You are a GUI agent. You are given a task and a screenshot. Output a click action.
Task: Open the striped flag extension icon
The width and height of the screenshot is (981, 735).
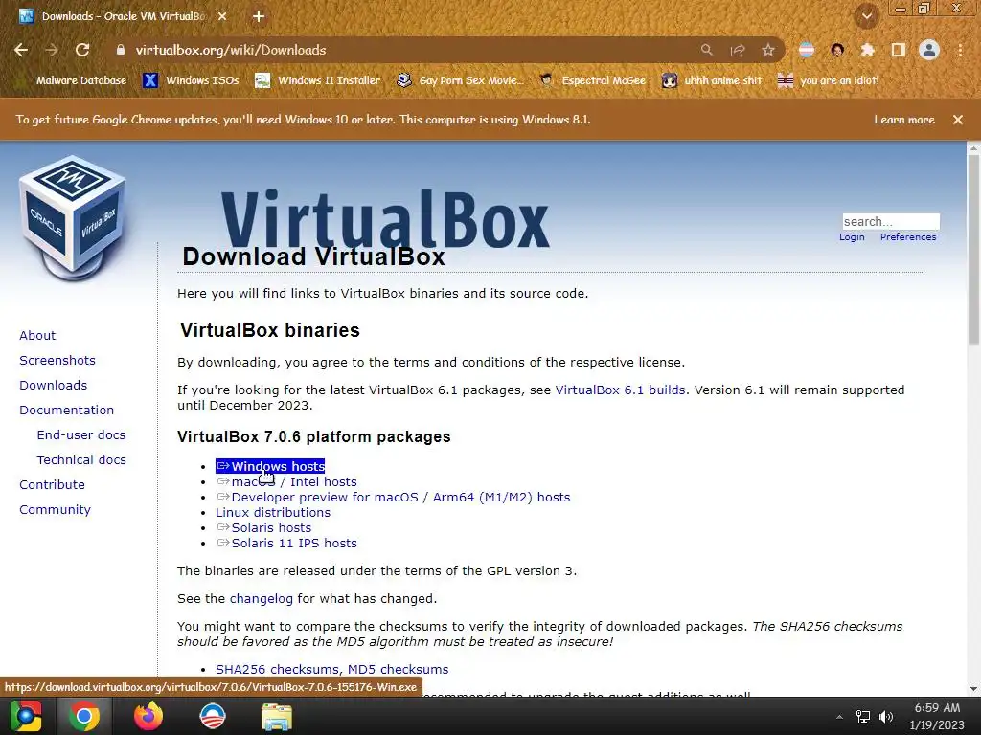pos(807,50)
